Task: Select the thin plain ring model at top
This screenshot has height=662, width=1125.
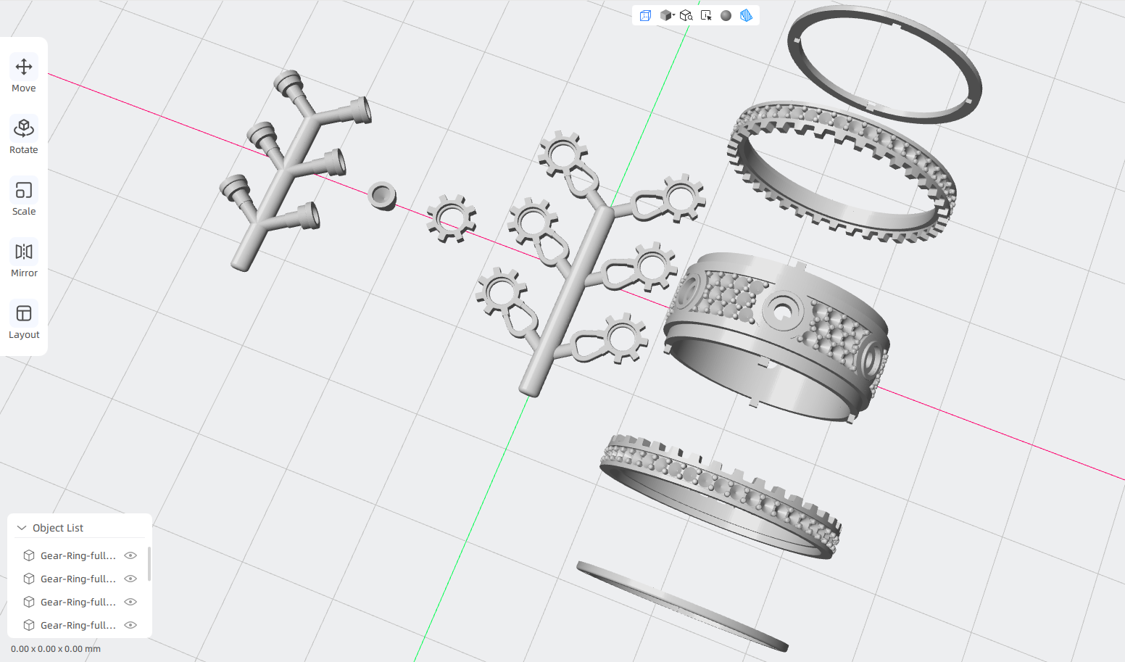Action: [885, 65]
